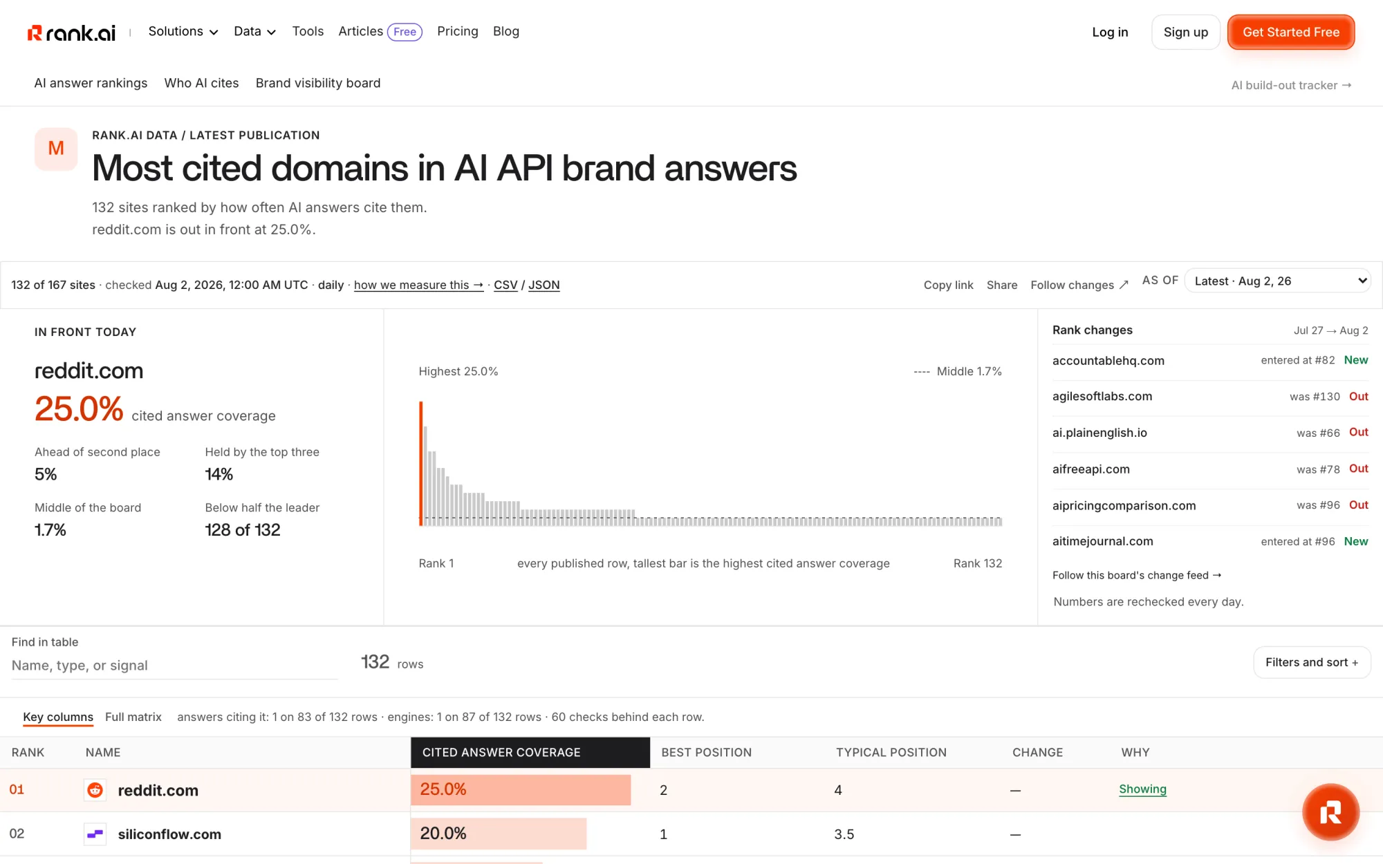The height and width of the screenshot is (864, 1383).
Task: Select the Full matrix view tab
Action: [133, 717]
